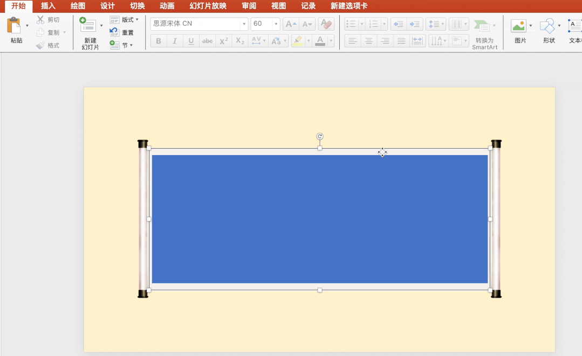Align text left
Viewport: 582px width, 356px height.
click(352, 41)
